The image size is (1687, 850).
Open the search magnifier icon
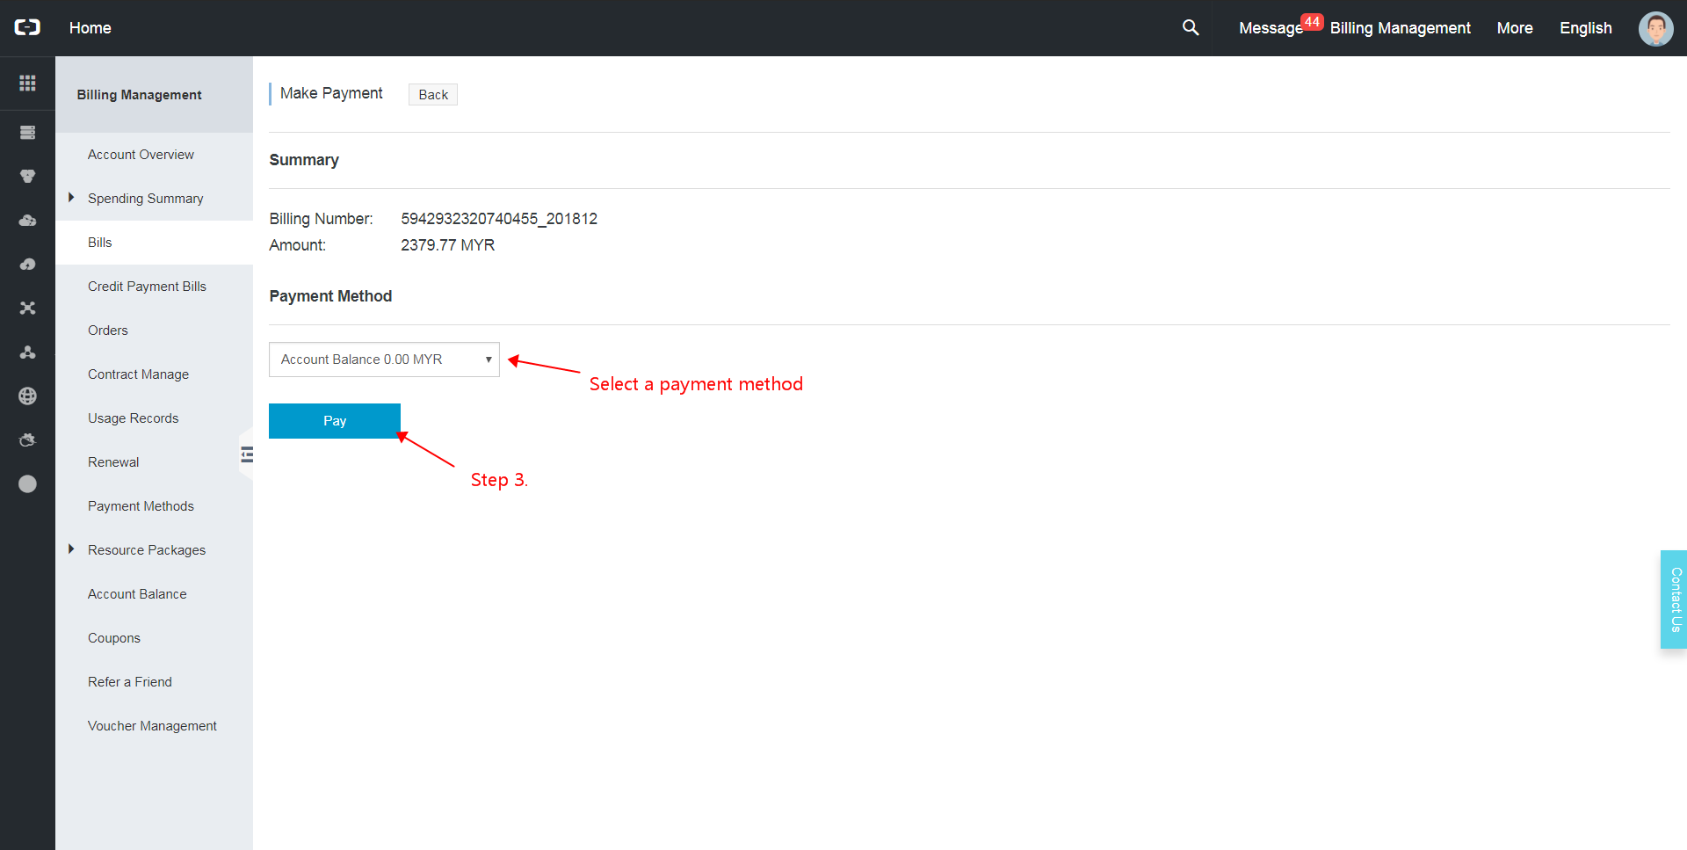[1191, 27]
